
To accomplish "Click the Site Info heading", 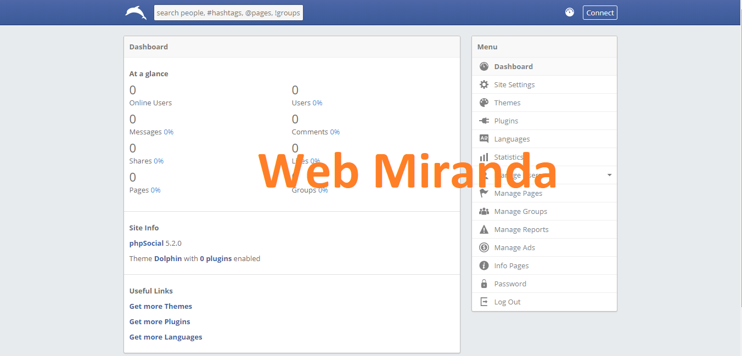I will pos(144,228).
